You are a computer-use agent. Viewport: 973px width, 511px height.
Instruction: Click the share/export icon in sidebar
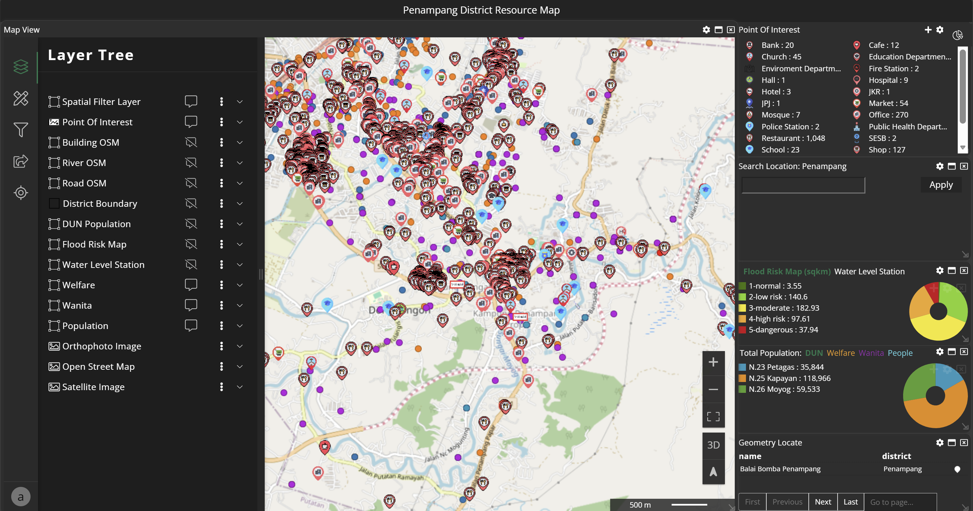[x=21, y=161]
